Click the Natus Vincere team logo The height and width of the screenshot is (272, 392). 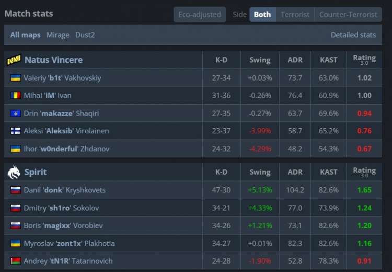tap(14, 60)
